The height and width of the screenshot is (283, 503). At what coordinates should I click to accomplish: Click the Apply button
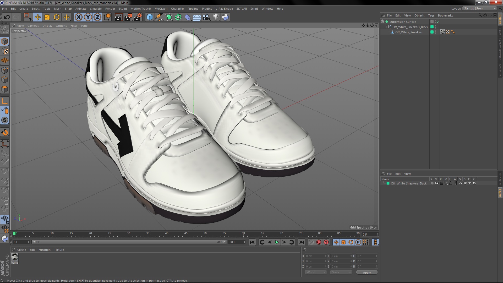click(367, 272)
